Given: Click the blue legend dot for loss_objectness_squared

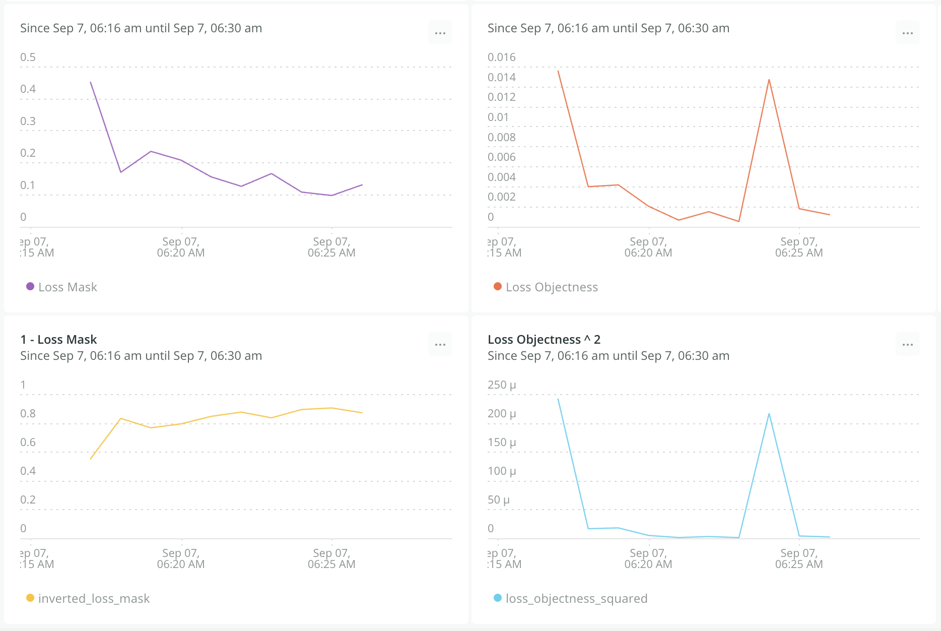Looking at the screenshot, I should pos(497,598).
